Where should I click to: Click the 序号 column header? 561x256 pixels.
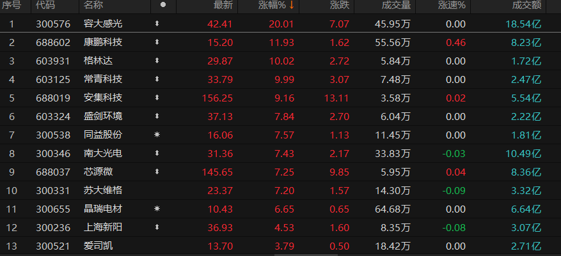[x=12, y=6]
